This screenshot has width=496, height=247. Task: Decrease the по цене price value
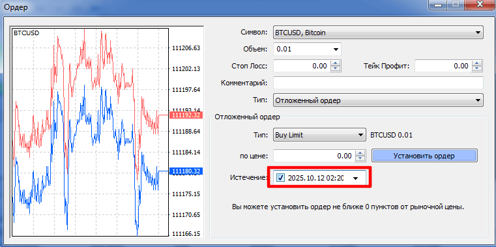coord(360,159)
